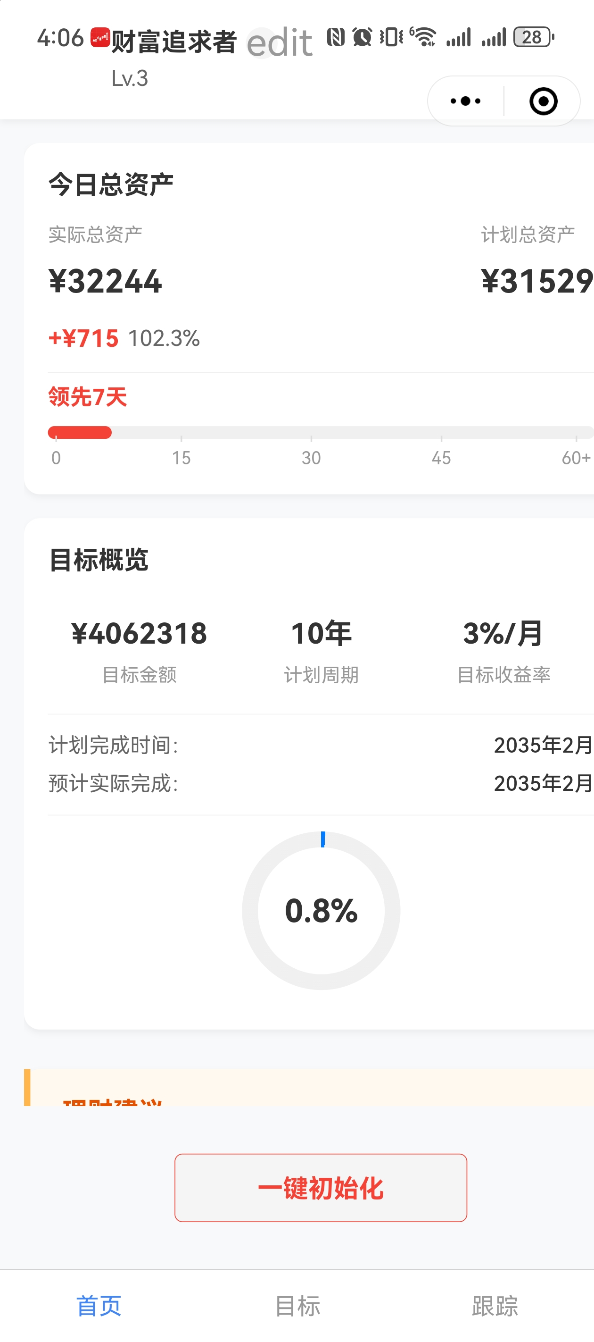594x1342 pixels.
Task: Switch to the 目标 tab
Action: coord(297,1306)
